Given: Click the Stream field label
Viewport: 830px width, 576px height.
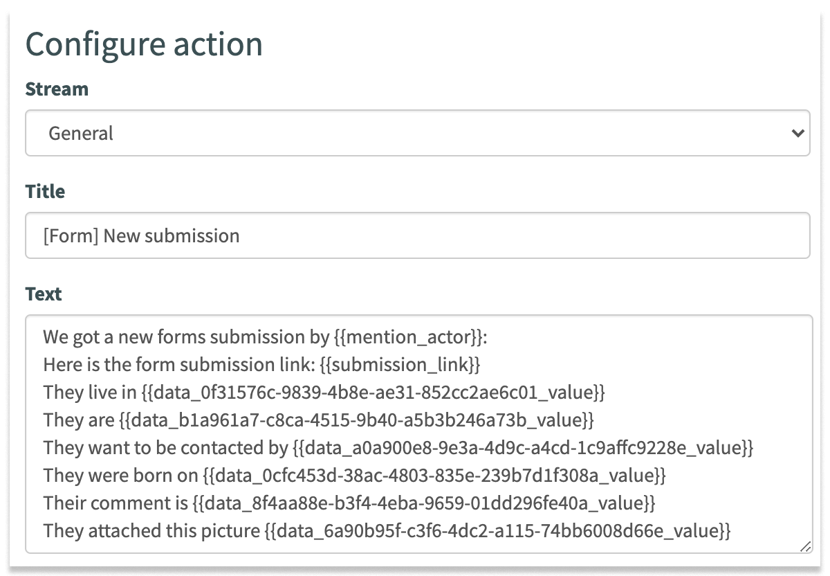Looking at the screenshot, I should [x=57, y=89].
